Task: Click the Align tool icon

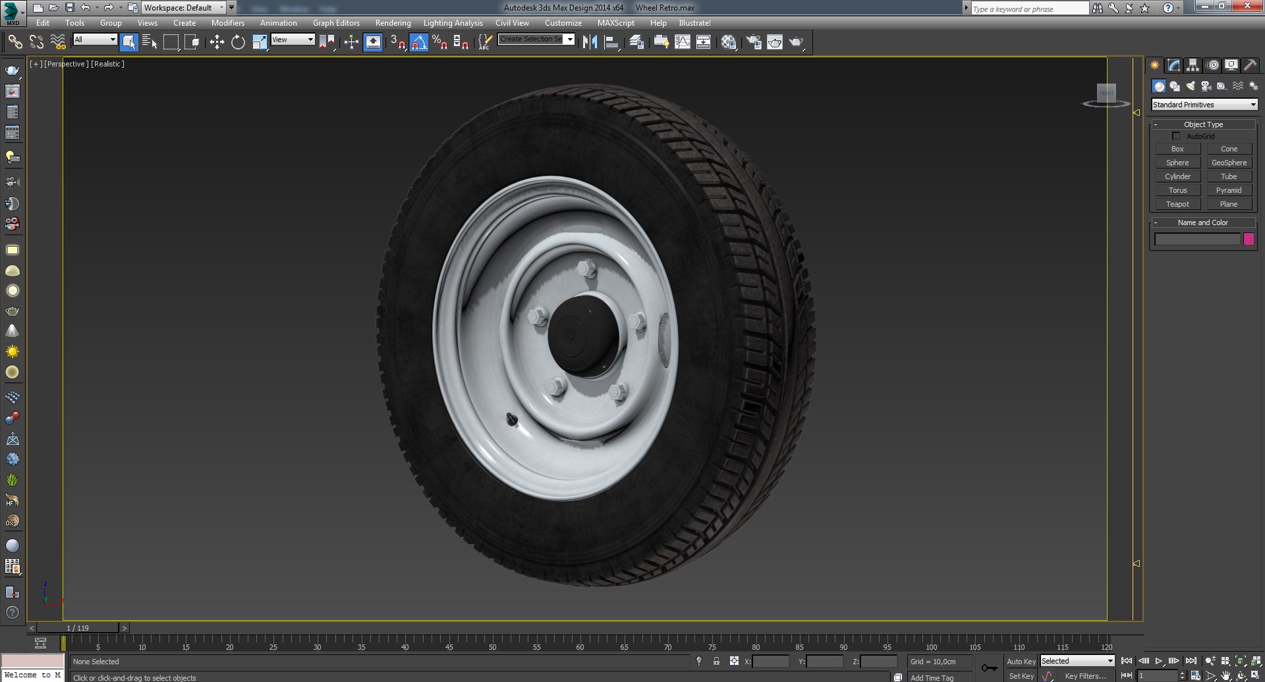Action: click(611, 42)
